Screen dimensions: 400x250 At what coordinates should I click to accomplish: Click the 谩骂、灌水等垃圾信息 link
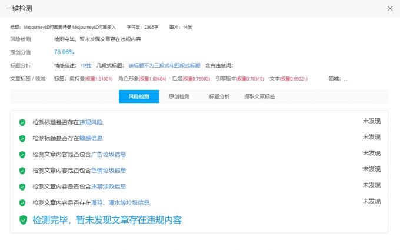pyautogui.click(x=121, y=203)
